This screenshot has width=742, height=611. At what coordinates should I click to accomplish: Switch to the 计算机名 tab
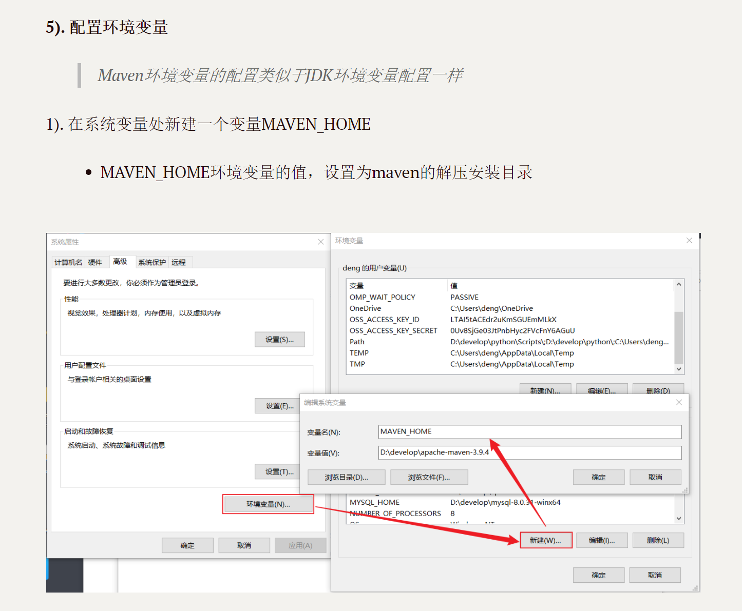(x=68, y=262)
